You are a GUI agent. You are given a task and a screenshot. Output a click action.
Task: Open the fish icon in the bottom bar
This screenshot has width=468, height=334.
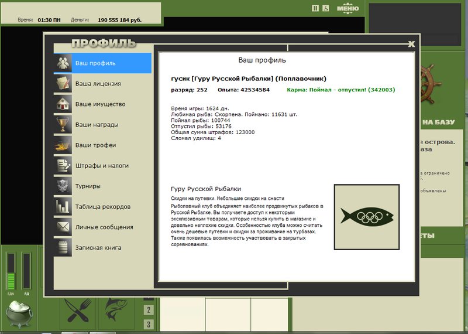pyautogui.click(x=116, y=311)
